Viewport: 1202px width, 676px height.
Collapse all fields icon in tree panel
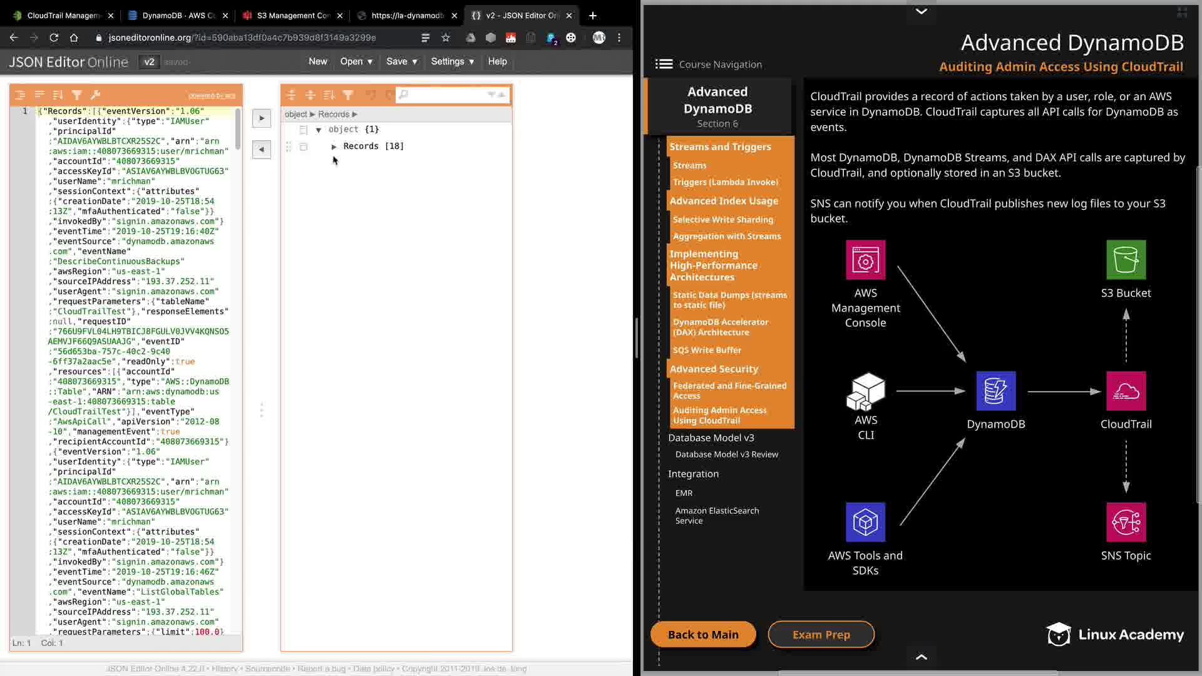coord(310,95)
